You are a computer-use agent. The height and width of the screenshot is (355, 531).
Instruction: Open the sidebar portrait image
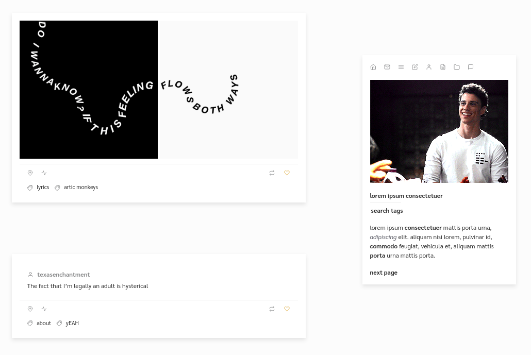pyautogui.click(x=439, y=131)
